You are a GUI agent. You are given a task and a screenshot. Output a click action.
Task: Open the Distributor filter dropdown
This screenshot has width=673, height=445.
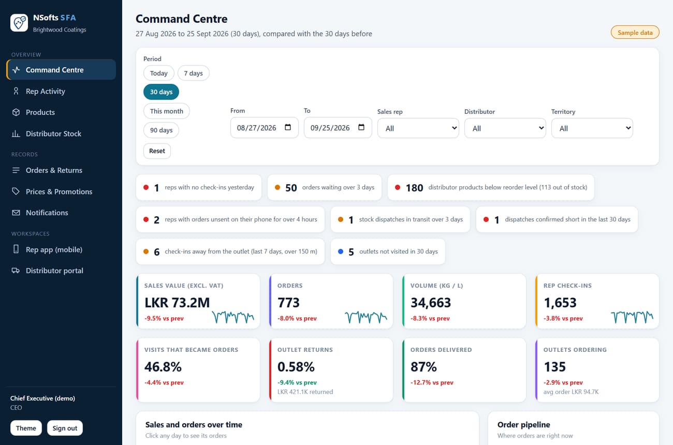pos(505,128)
